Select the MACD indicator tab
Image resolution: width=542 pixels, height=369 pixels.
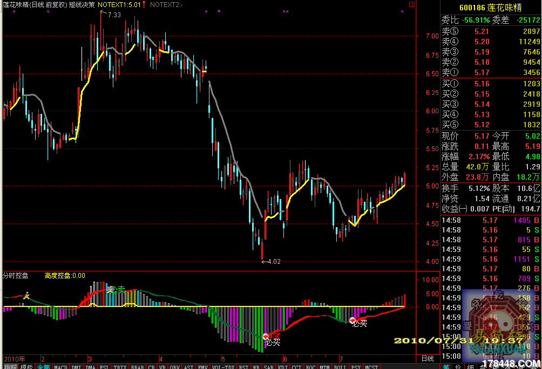coord(61,366)
